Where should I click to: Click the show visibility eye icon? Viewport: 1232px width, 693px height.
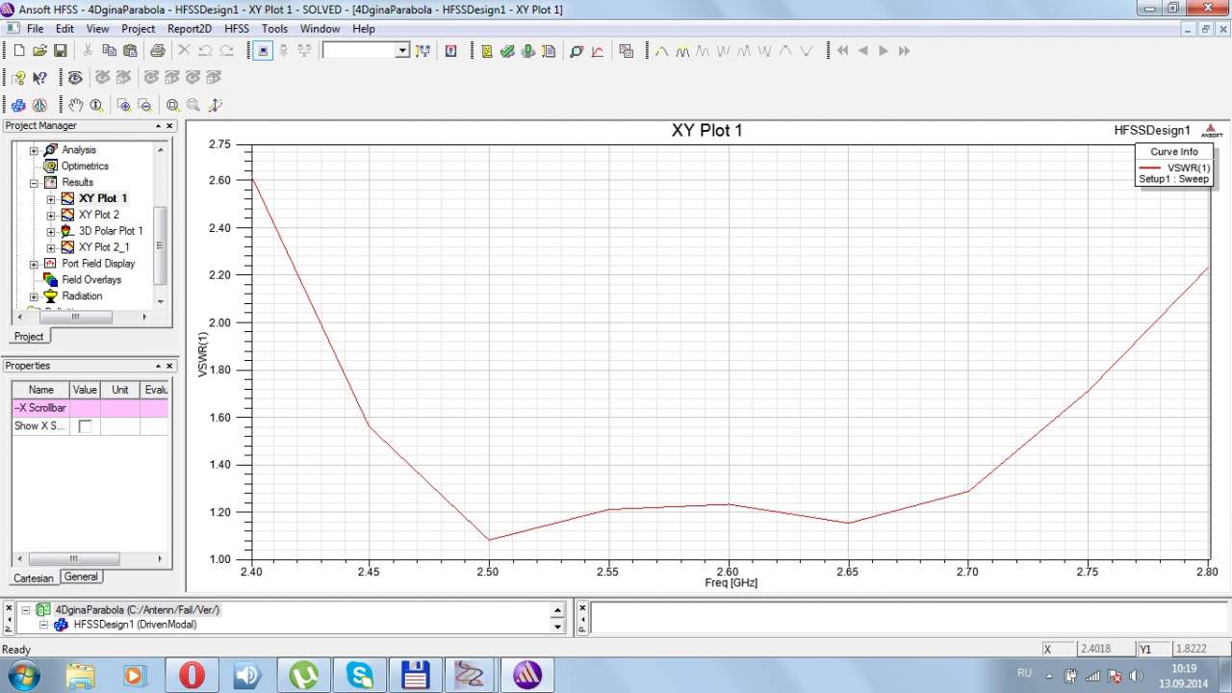[75, 78]
